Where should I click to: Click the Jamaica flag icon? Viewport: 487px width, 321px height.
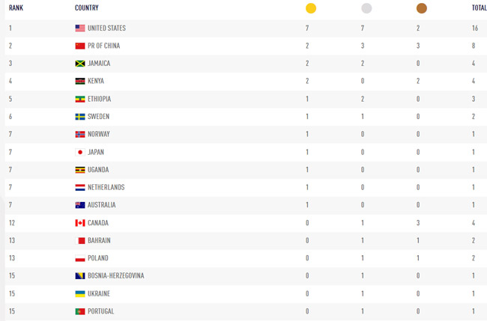point(80,64)
